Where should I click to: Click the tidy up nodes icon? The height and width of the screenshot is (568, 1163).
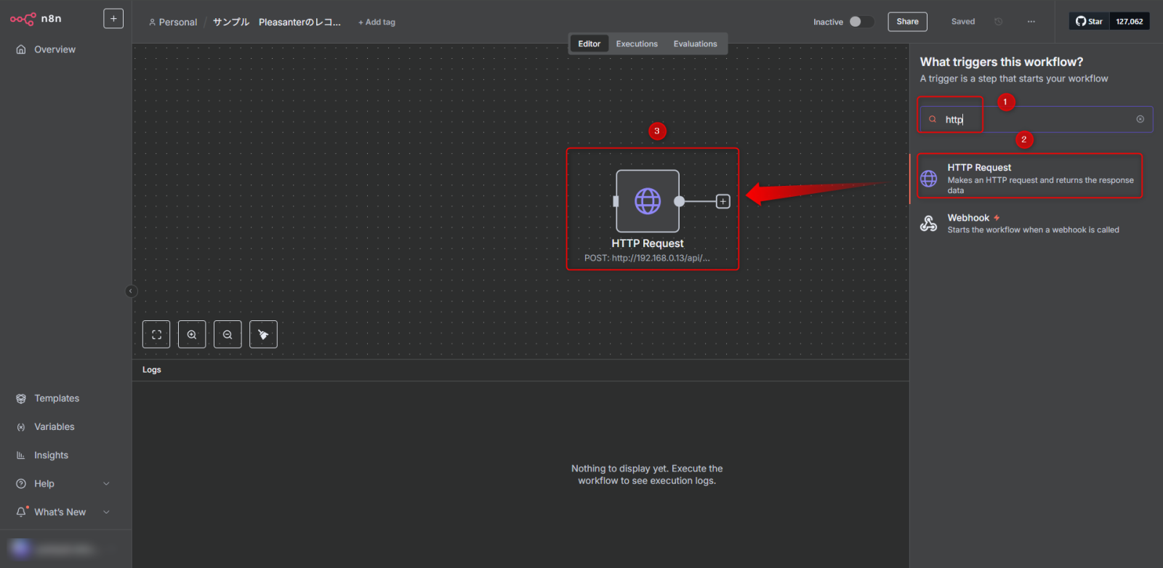tap(263, 335)
